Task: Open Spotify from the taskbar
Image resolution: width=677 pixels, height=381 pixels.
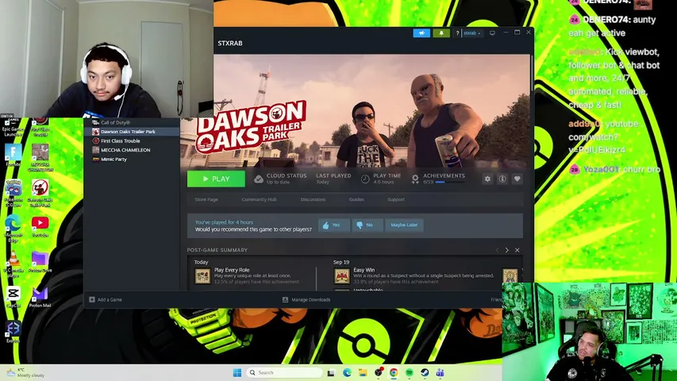Action: [x=409, y=372]
